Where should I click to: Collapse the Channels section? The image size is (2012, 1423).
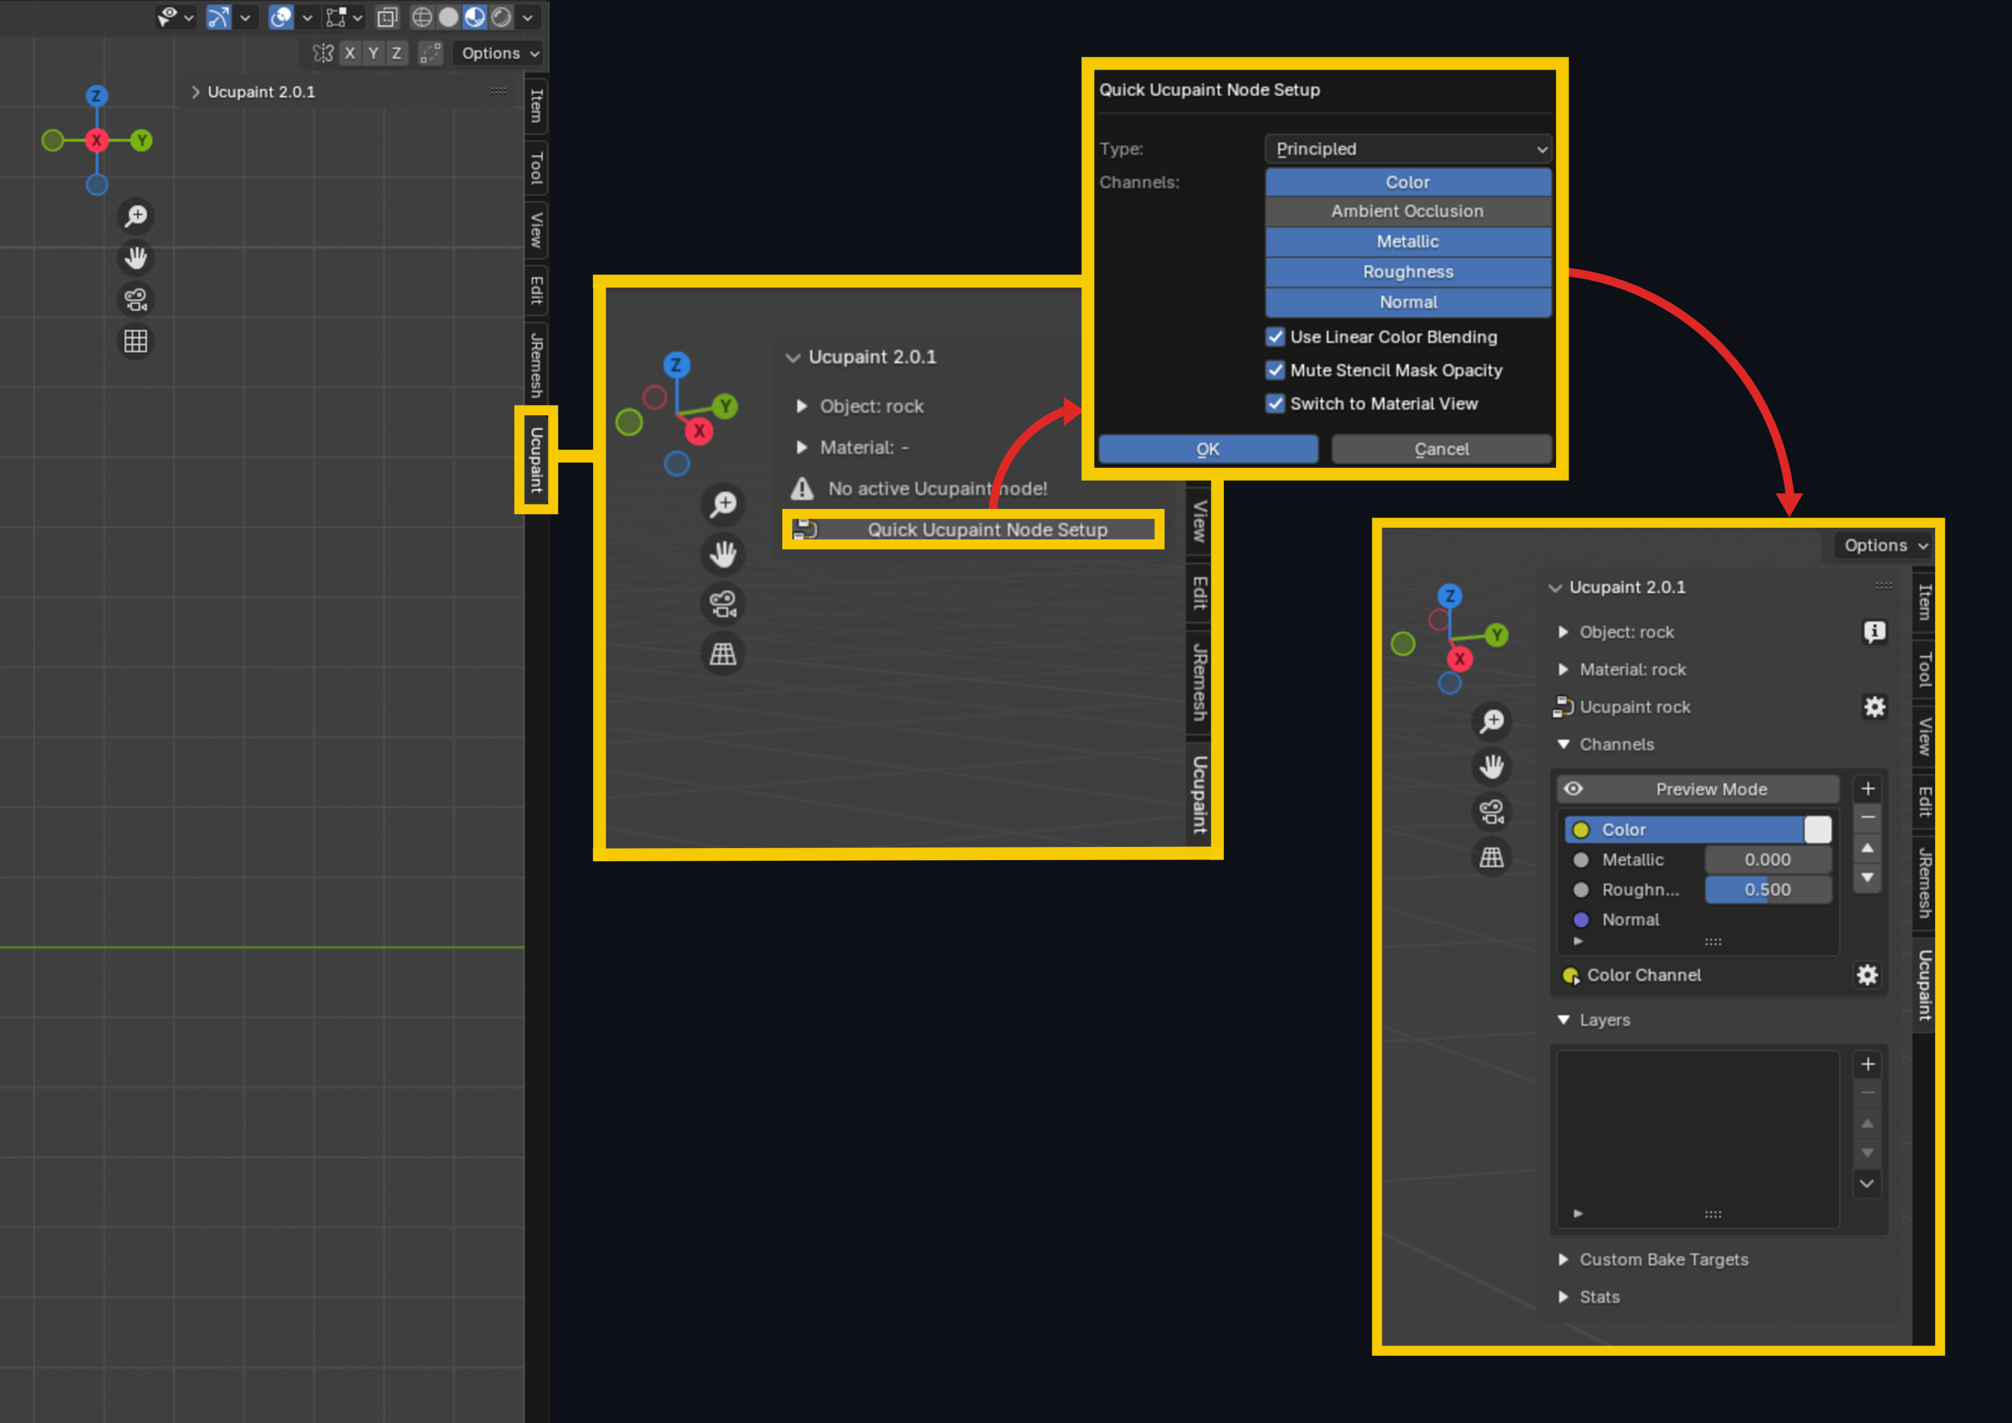(1563, 744)
